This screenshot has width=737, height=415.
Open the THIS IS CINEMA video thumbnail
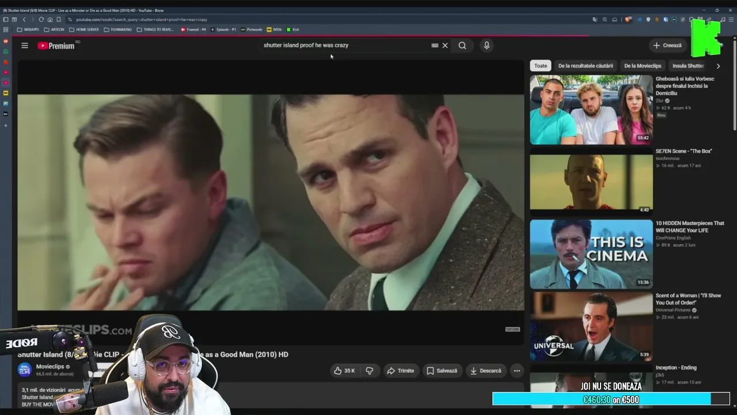point(591,254)
